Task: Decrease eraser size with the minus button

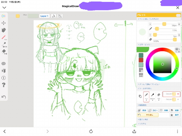Action: click(x=150, y=35)
